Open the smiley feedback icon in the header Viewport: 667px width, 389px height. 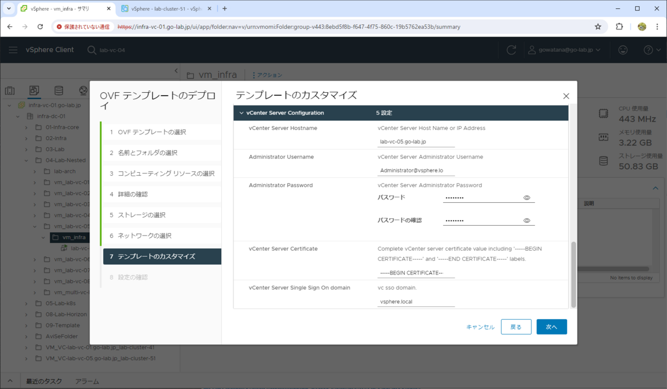[623, 50]
